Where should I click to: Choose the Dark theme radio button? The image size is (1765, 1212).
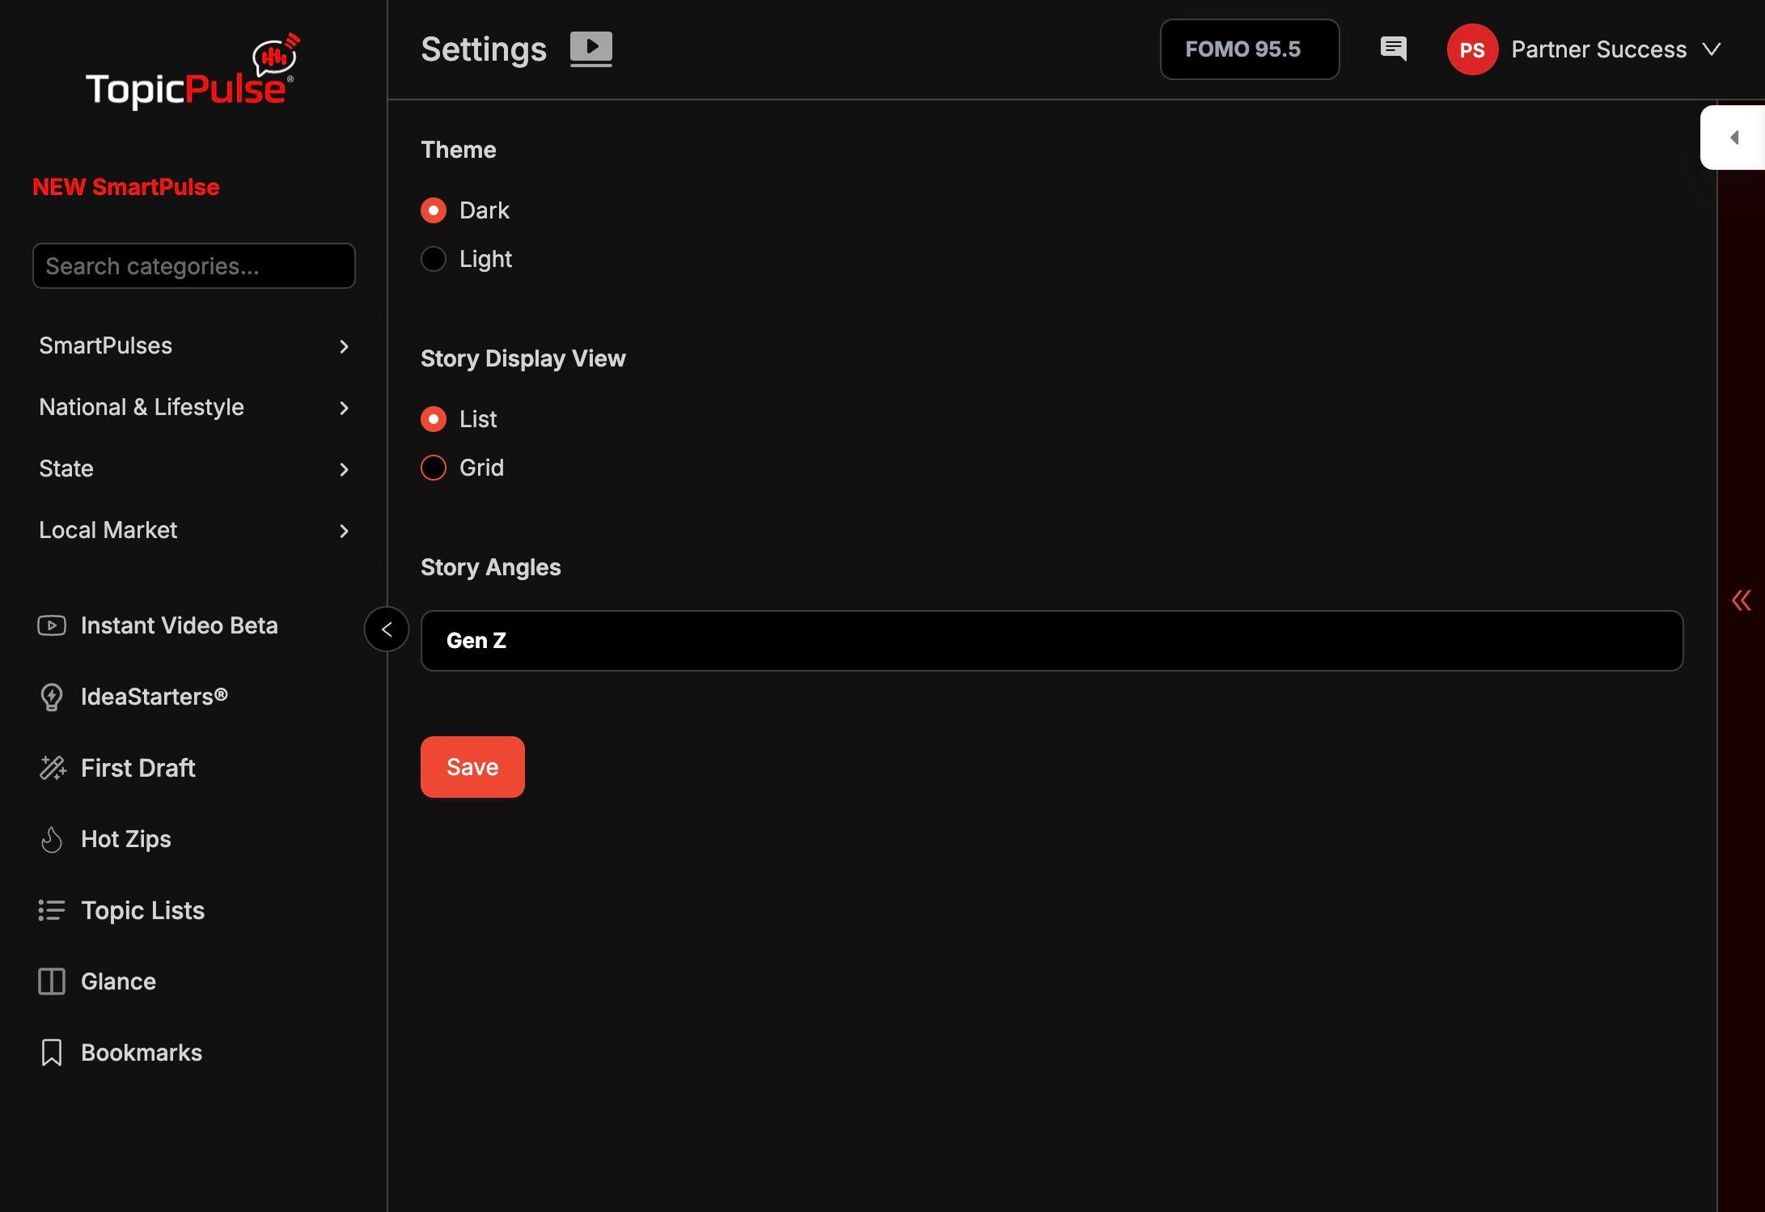pos(434,210)
